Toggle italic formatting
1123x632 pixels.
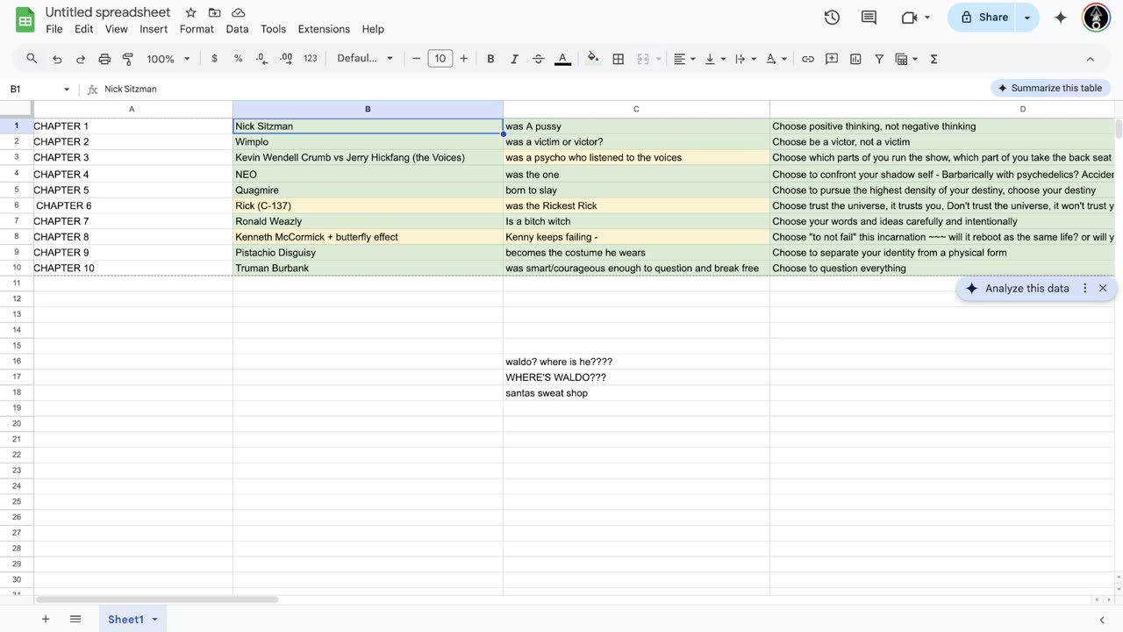pyautogui.click(x=514, y=59)
